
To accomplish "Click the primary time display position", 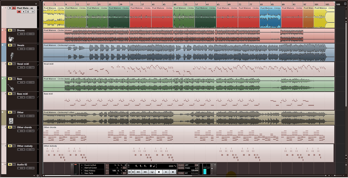I will pos(144,166).
